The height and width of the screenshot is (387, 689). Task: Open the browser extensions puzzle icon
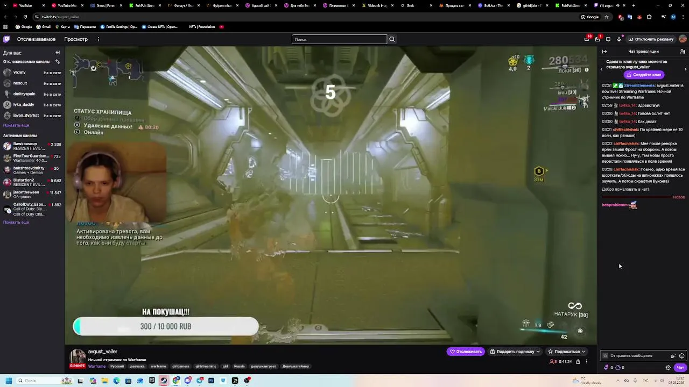[649, 17]
